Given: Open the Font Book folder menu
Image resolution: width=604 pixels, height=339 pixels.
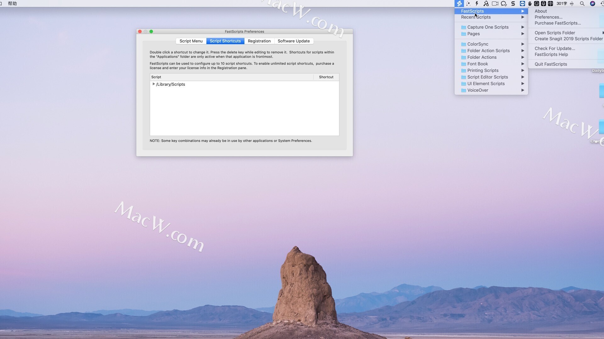Looking at the screenshot, I should pos(491,64).
